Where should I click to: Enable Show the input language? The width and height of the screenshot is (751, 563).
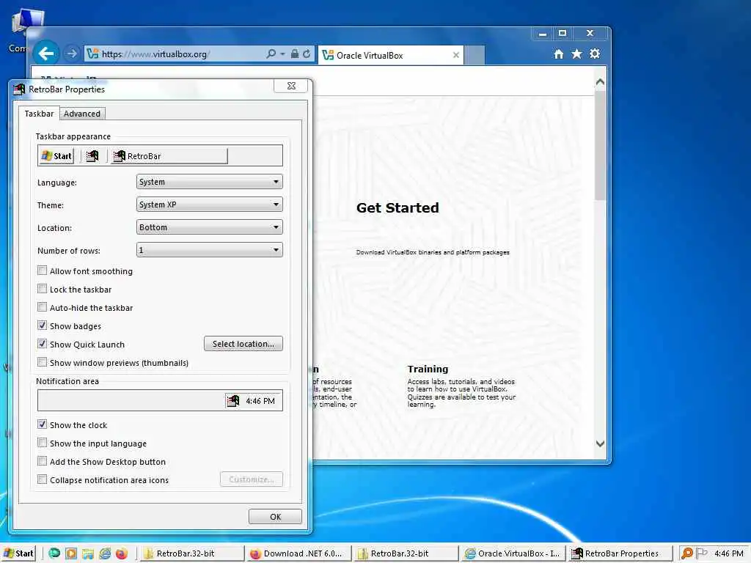point(42,442)
